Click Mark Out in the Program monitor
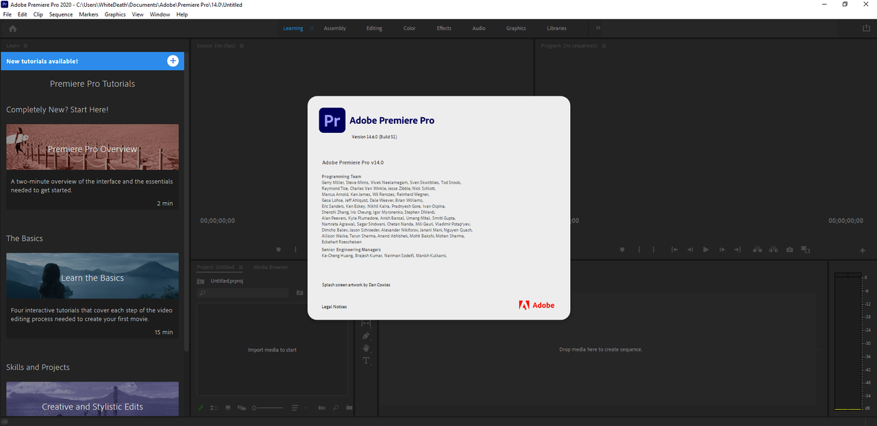The height and width of the screenshot is (426, 877). tap(654, 250)
